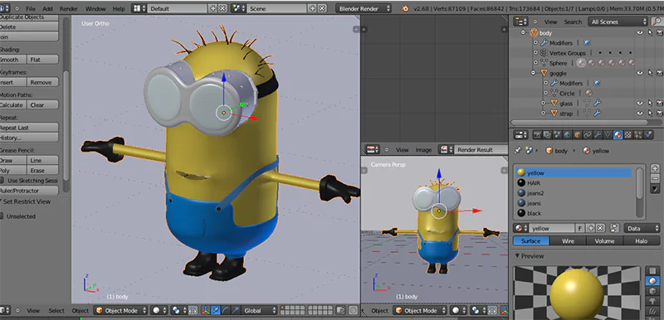Toggle visibility eye for body object
The image size is (664, 320).
coord(640,32)
